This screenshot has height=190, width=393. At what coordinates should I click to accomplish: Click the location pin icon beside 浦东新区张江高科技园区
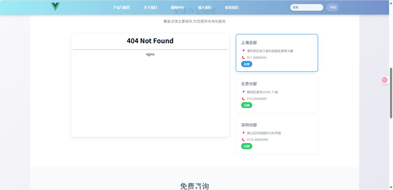243,51
